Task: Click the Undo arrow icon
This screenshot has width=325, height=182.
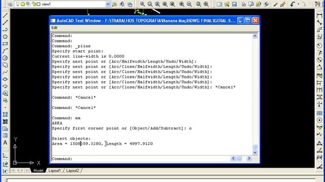Action: pyautogui.click(x=292, y=4)
